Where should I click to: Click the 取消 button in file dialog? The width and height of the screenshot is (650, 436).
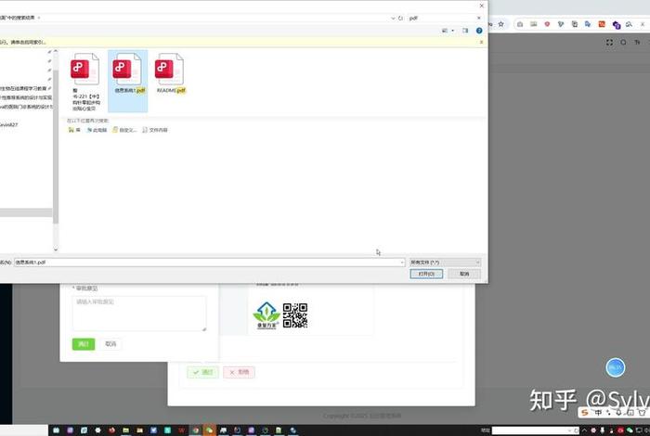463,274
